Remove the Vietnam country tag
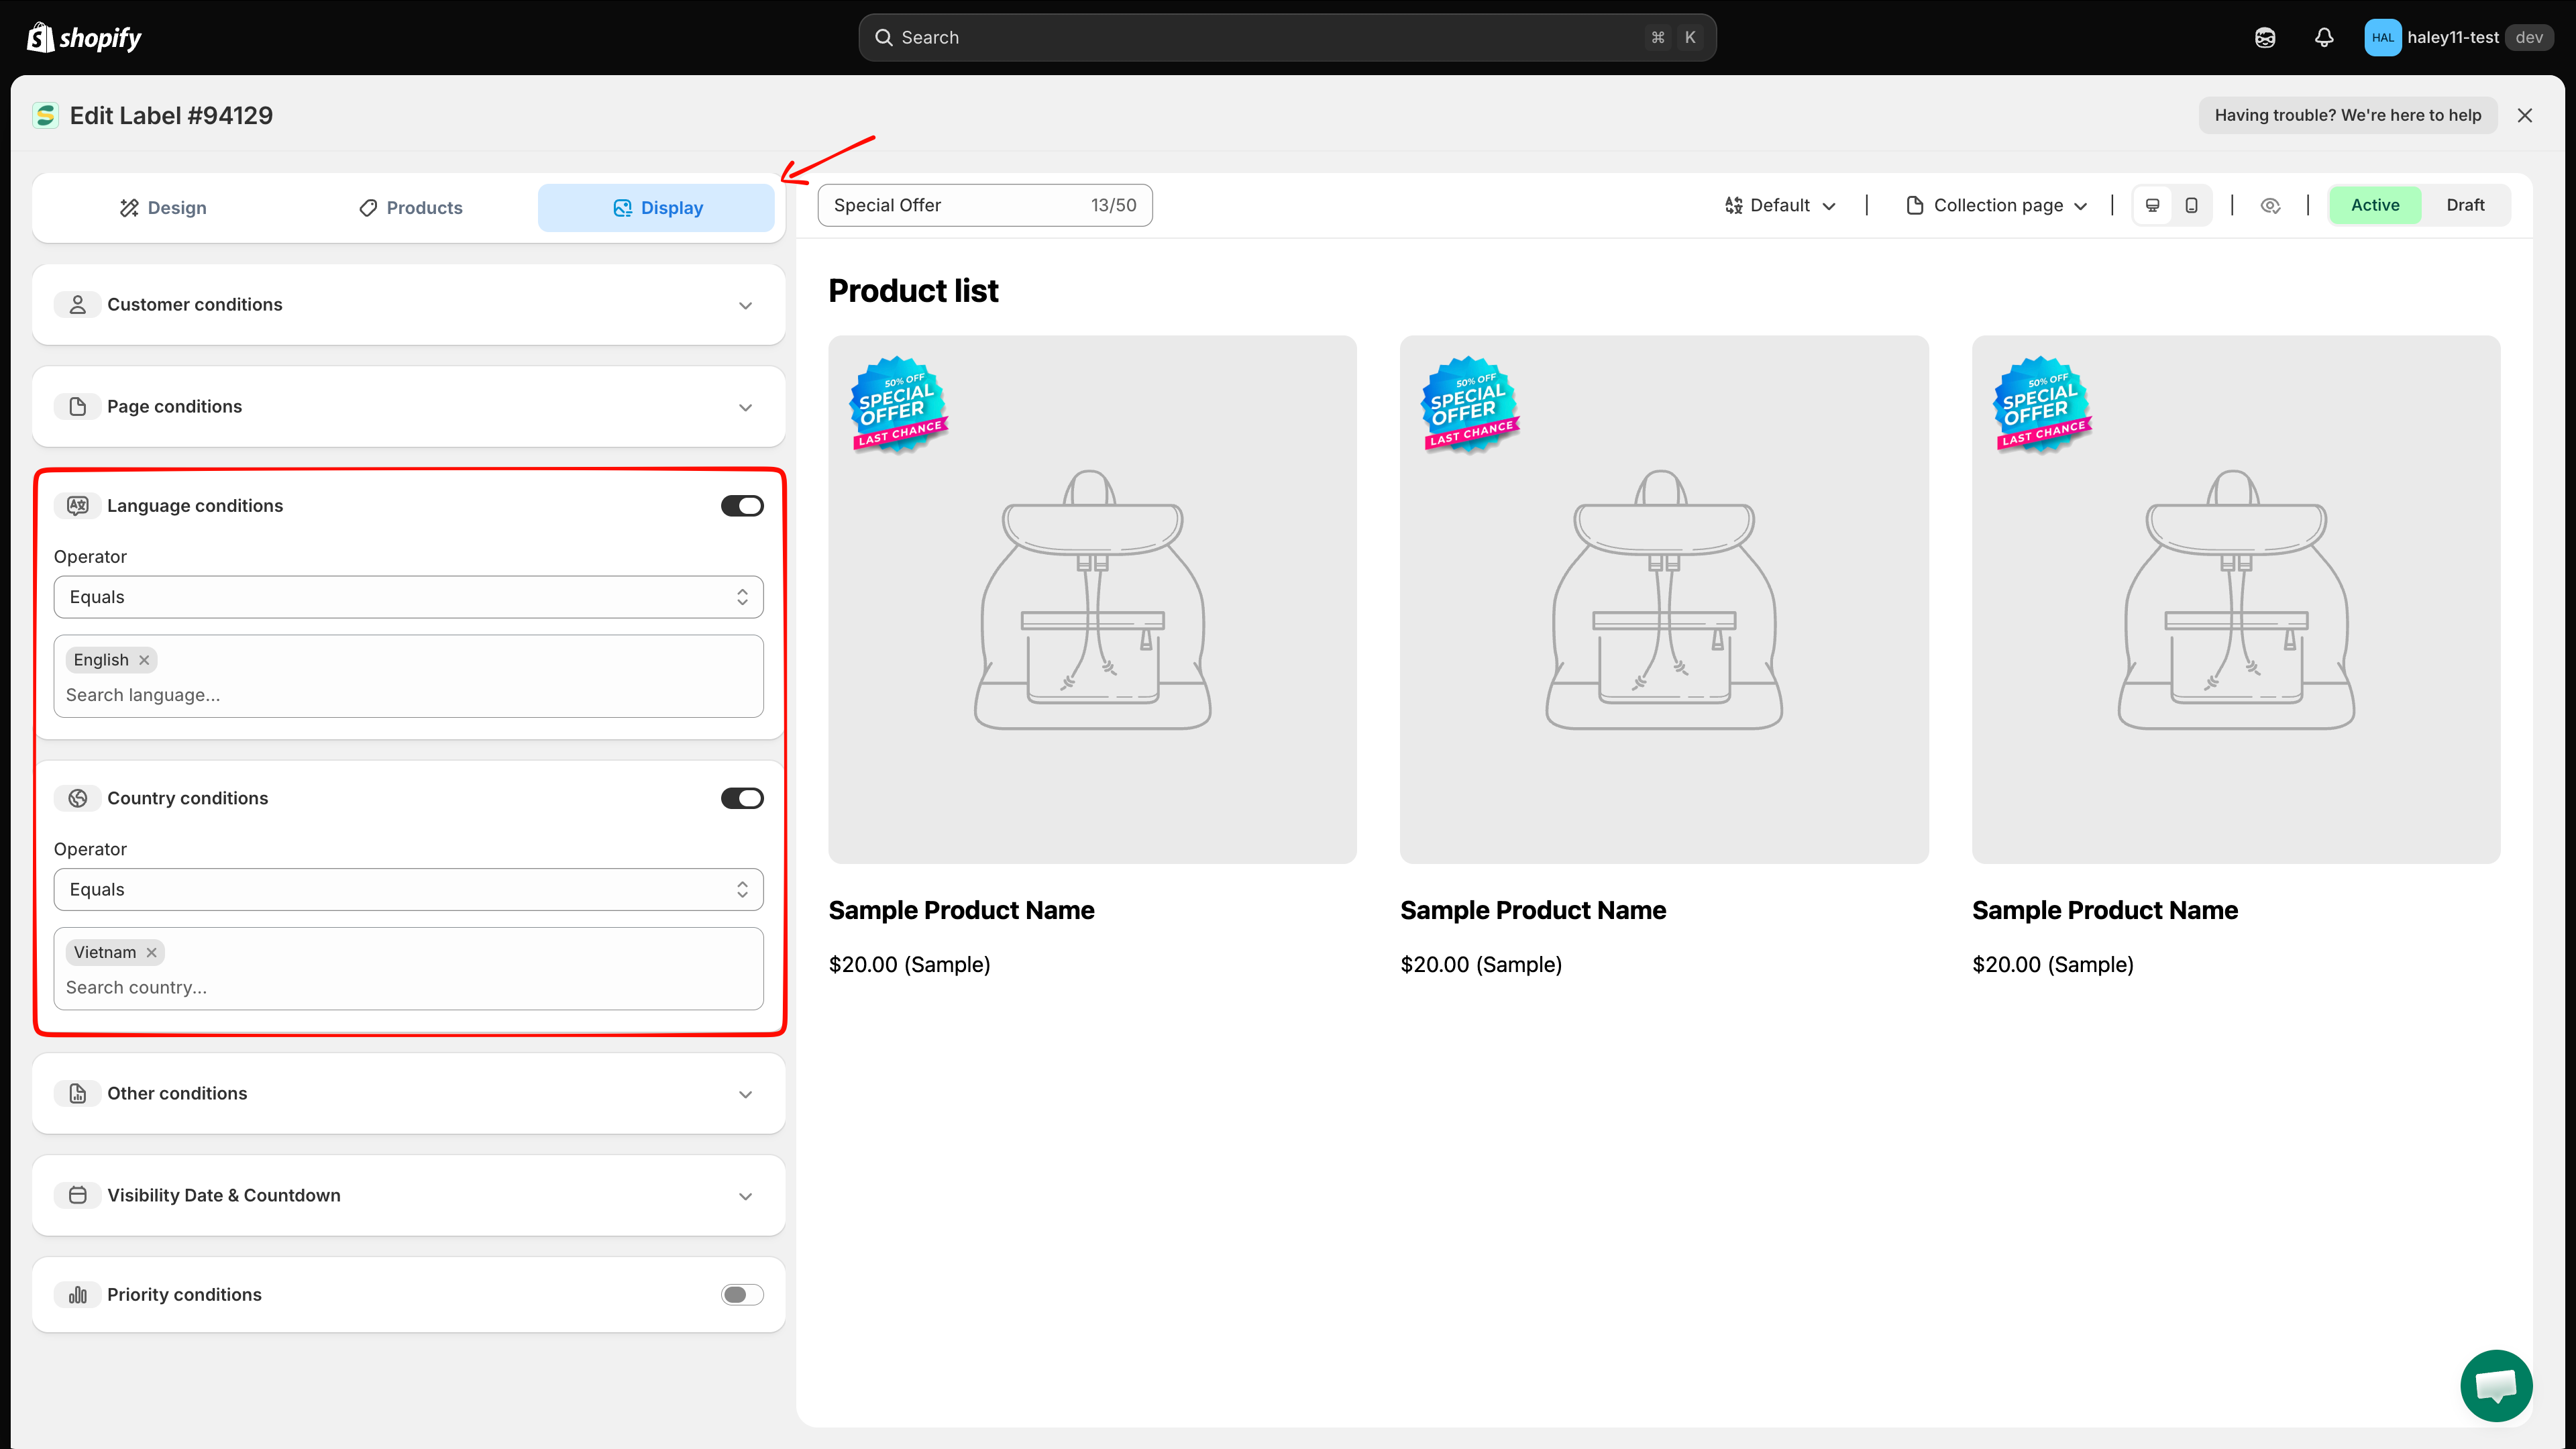This screenshot has width=2576, height=1449. point(152,952)
